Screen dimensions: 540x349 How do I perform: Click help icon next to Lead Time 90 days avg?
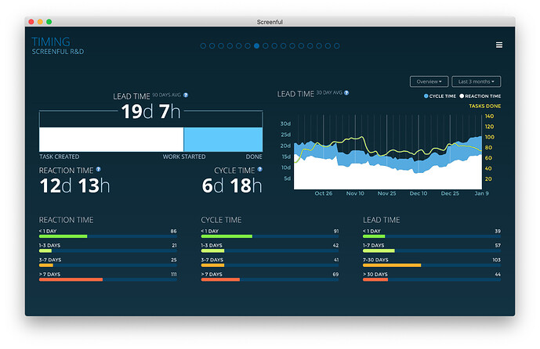point(186,95)
